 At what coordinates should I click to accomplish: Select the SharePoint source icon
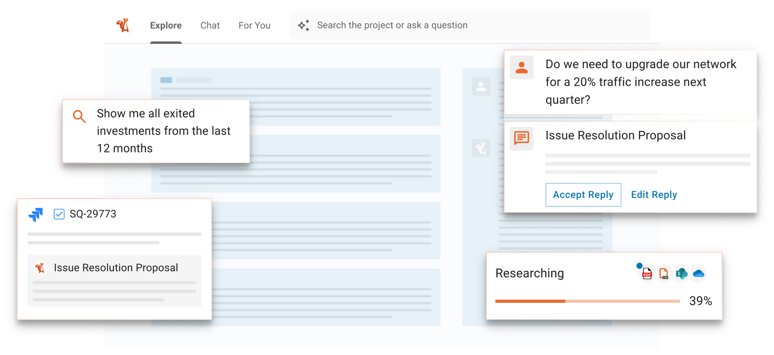tap(681, 274)
